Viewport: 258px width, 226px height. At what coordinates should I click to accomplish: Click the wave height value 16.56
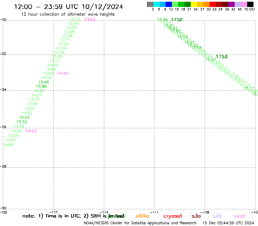tap(182, 37)
